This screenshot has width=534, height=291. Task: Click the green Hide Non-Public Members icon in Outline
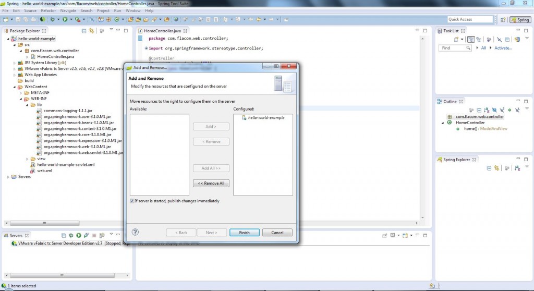509,110
